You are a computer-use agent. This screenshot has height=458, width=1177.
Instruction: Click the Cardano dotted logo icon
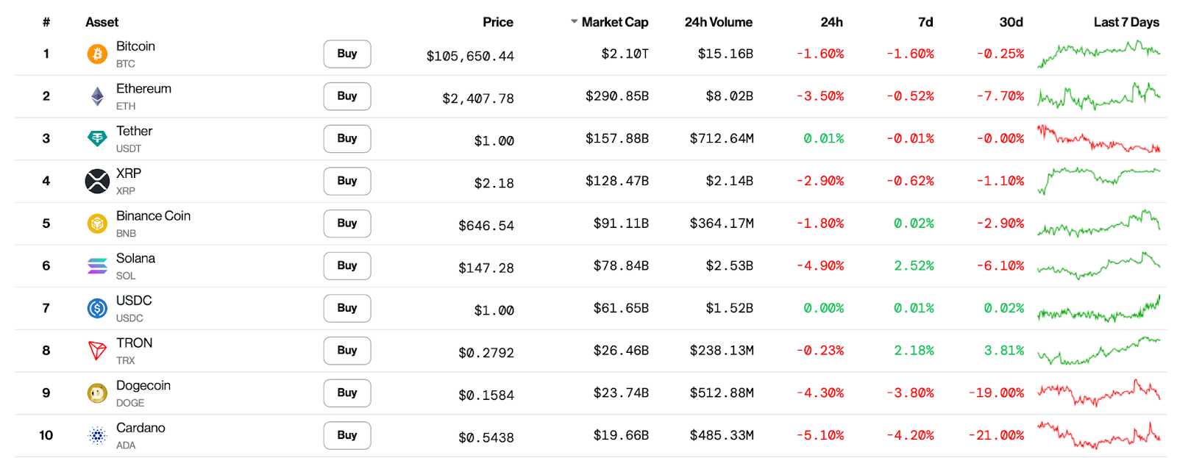point(97,435)
